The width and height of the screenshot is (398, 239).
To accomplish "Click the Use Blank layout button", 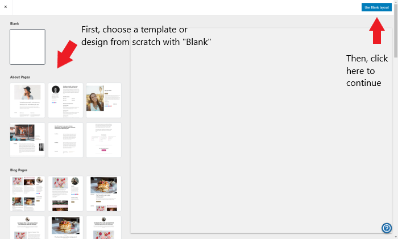I will click(x=376, y=7).
